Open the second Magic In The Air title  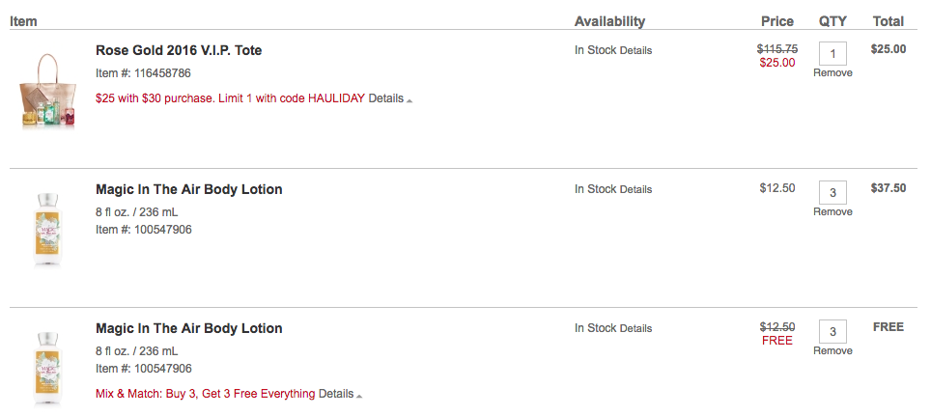coord(189,328)
